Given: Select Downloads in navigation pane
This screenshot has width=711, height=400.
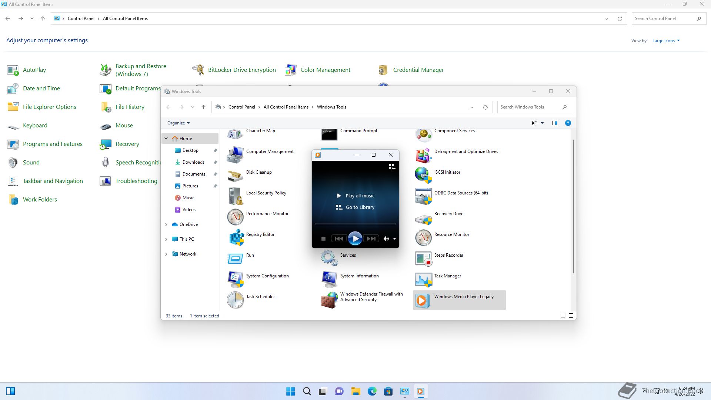Looking at the screenshot, I should pos(193,162).
